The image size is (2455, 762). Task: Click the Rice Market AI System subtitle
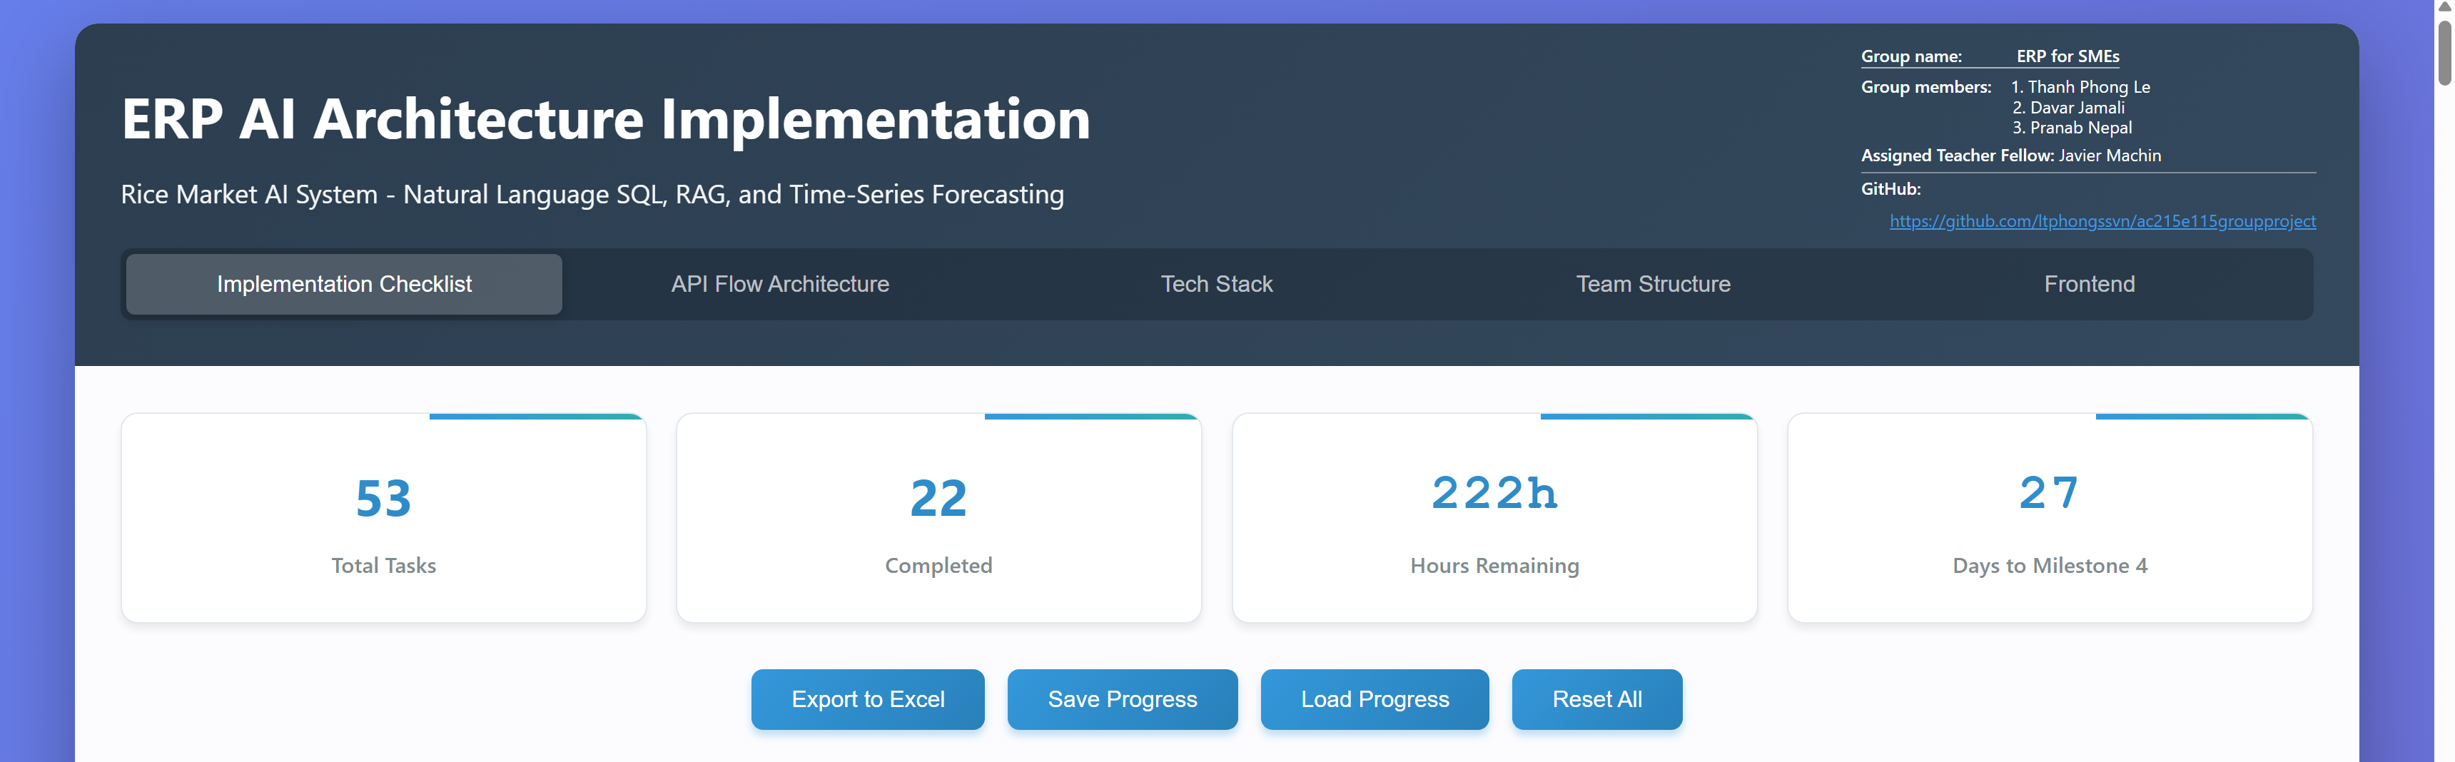592,194
